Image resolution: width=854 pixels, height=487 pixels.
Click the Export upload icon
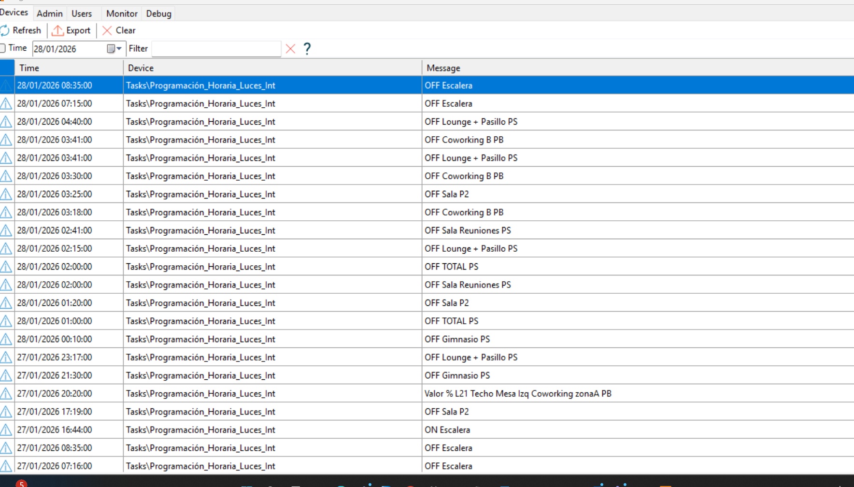[x=57, y=30]
